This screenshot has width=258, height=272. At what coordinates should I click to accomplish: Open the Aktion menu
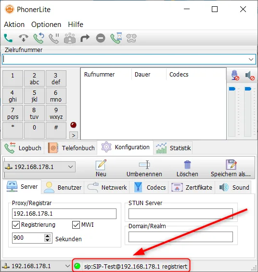(x=14, y=25)
